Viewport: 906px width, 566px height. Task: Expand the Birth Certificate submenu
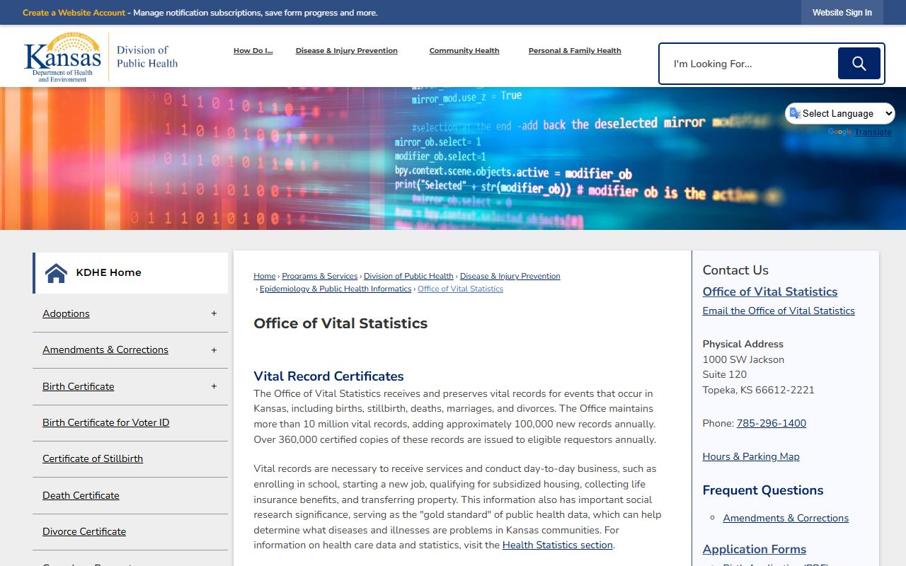(x=214, y=386)
